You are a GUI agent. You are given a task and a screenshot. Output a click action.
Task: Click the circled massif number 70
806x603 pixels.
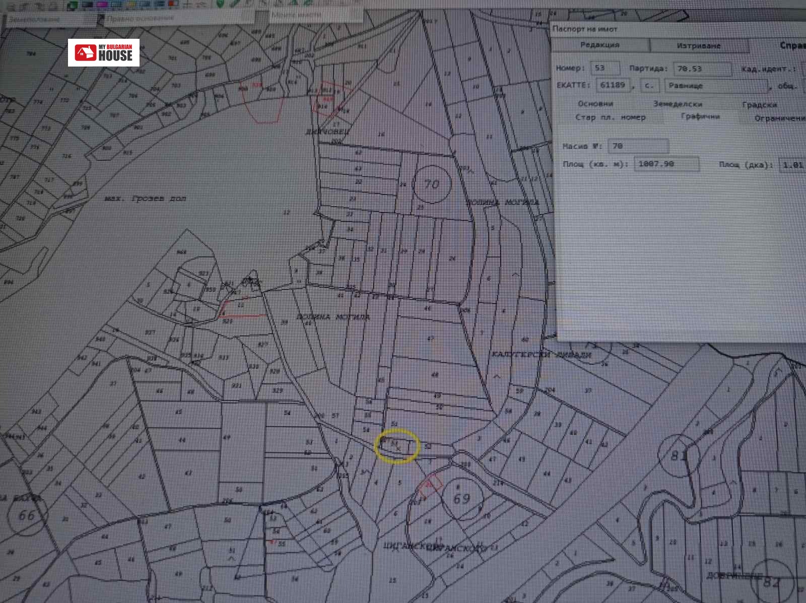pyautogui.click(x=432, y=184)
